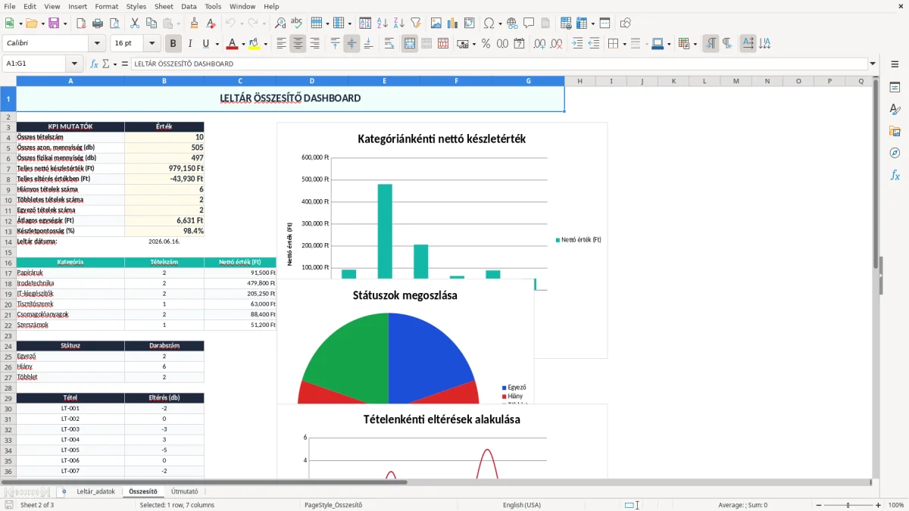Copy the selection using the Copy icon
The width and height of the screenshot is (909, 511).
point(153,23)
